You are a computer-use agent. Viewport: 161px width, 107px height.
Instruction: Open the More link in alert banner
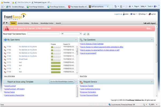pos(149,28)
